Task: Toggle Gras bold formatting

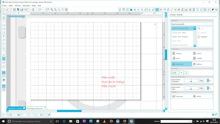Action: point(201,28)
